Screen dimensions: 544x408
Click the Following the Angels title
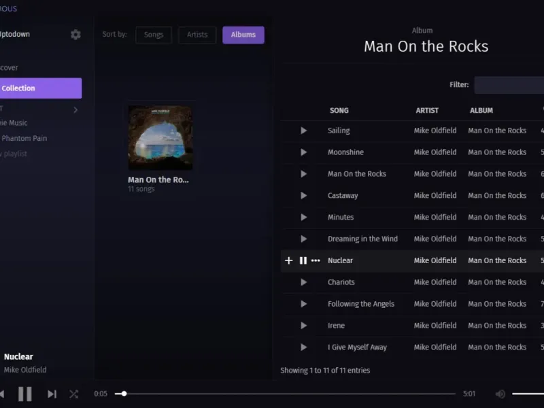point(361,304)
